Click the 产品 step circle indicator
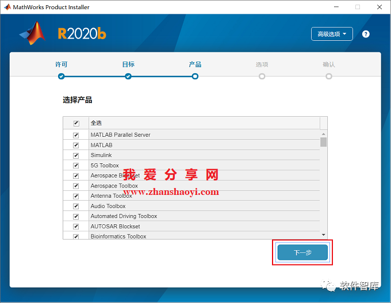Image resolution: width=391 pixels, height=303 pixels. [195, 76]
